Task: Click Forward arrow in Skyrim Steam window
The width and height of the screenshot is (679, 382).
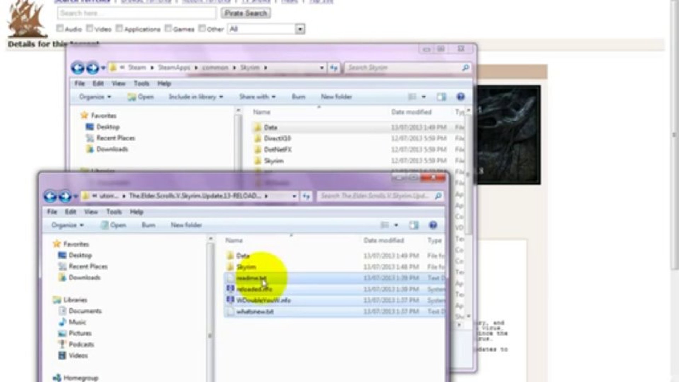Action: 92,68
